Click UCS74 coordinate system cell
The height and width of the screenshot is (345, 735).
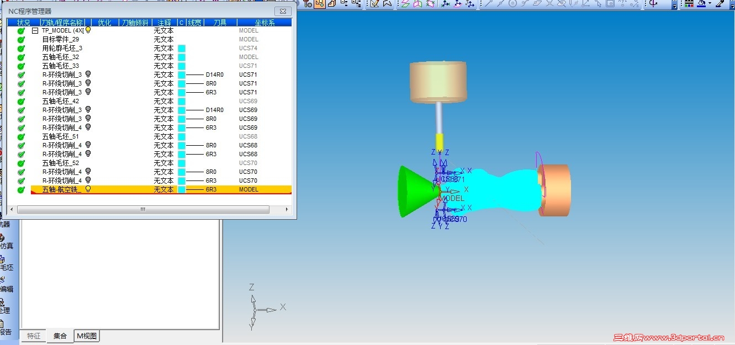pyautogui.click(x=248, y=49)
